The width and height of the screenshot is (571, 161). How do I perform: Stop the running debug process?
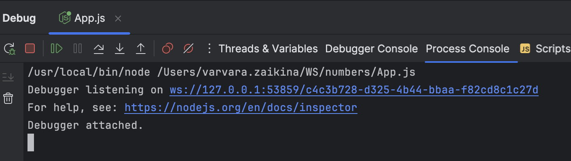click(30, 49)
